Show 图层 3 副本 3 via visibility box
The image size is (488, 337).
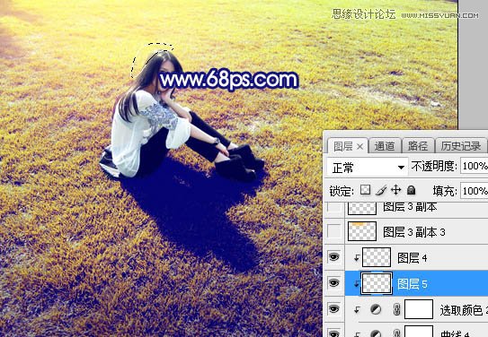[334, 231]
